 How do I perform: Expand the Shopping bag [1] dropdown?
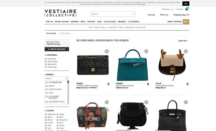181,15
